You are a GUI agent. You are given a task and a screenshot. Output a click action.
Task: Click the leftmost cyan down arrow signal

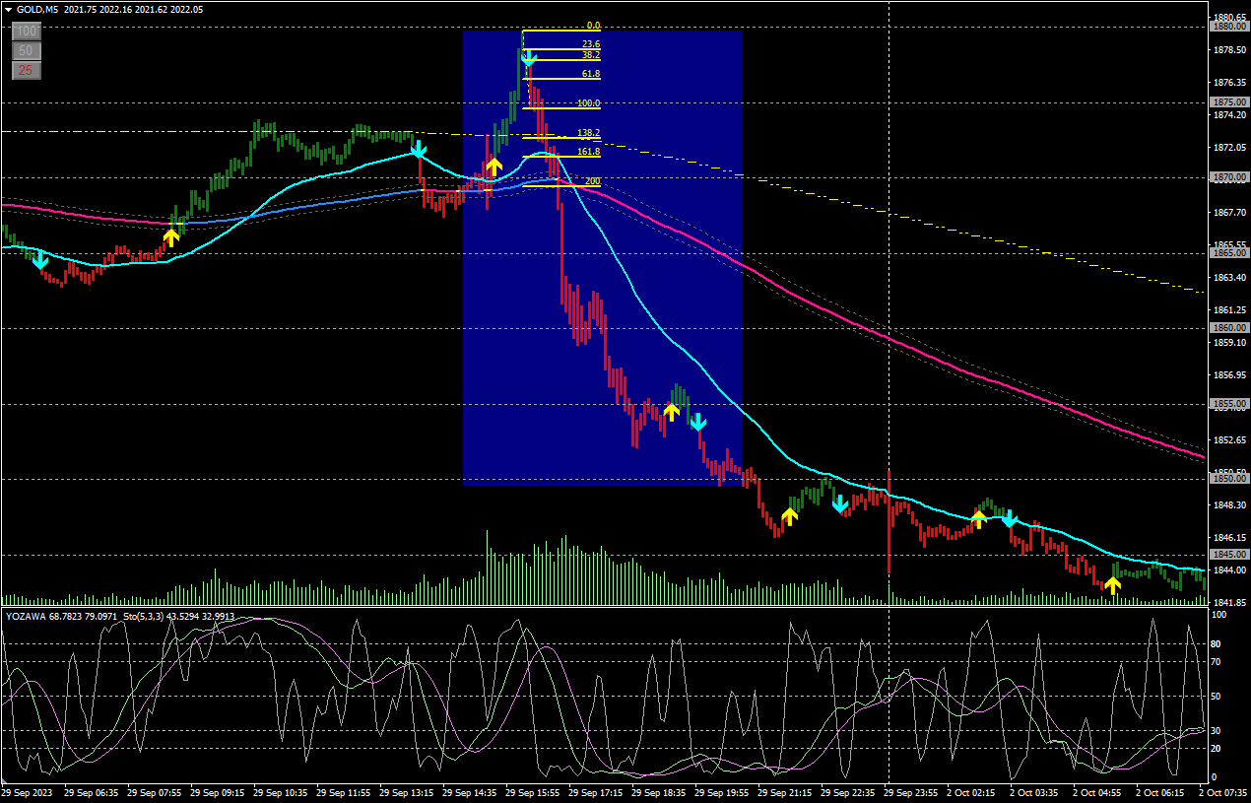(x=39, y=260)
